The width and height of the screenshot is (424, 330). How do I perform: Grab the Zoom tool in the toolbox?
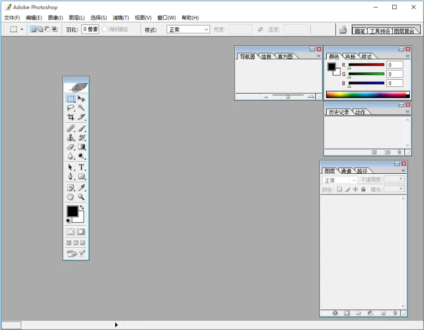click(81, 197)
